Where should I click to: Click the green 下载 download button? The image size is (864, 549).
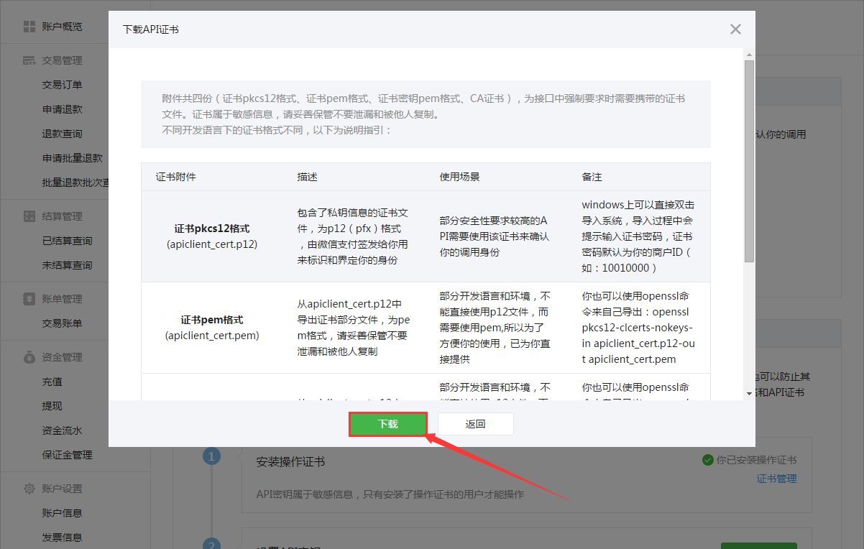pos(388,424)
